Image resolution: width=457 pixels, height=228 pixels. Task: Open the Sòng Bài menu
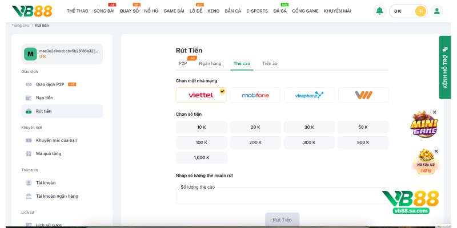click(x=104, y=11)
